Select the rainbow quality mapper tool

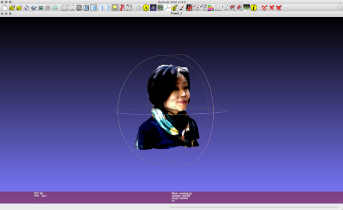(210, 8)
